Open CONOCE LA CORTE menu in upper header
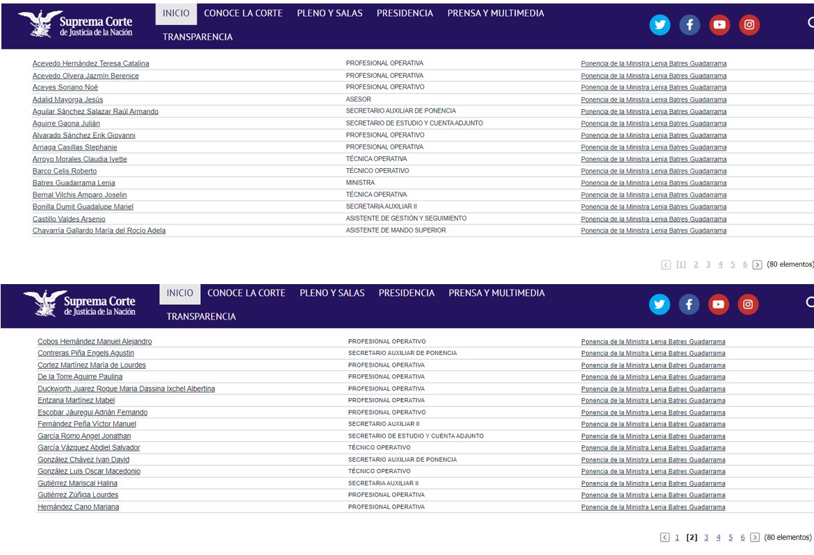The image size is (814, 555). [243, 13]
